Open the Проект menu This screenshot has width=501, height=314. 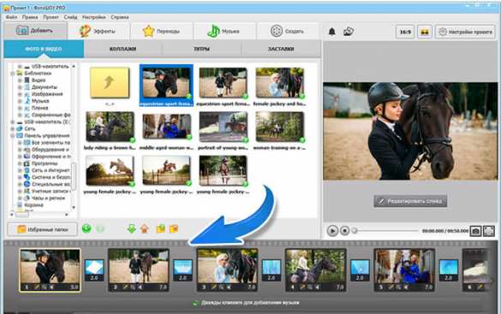[x=51, y=17]
